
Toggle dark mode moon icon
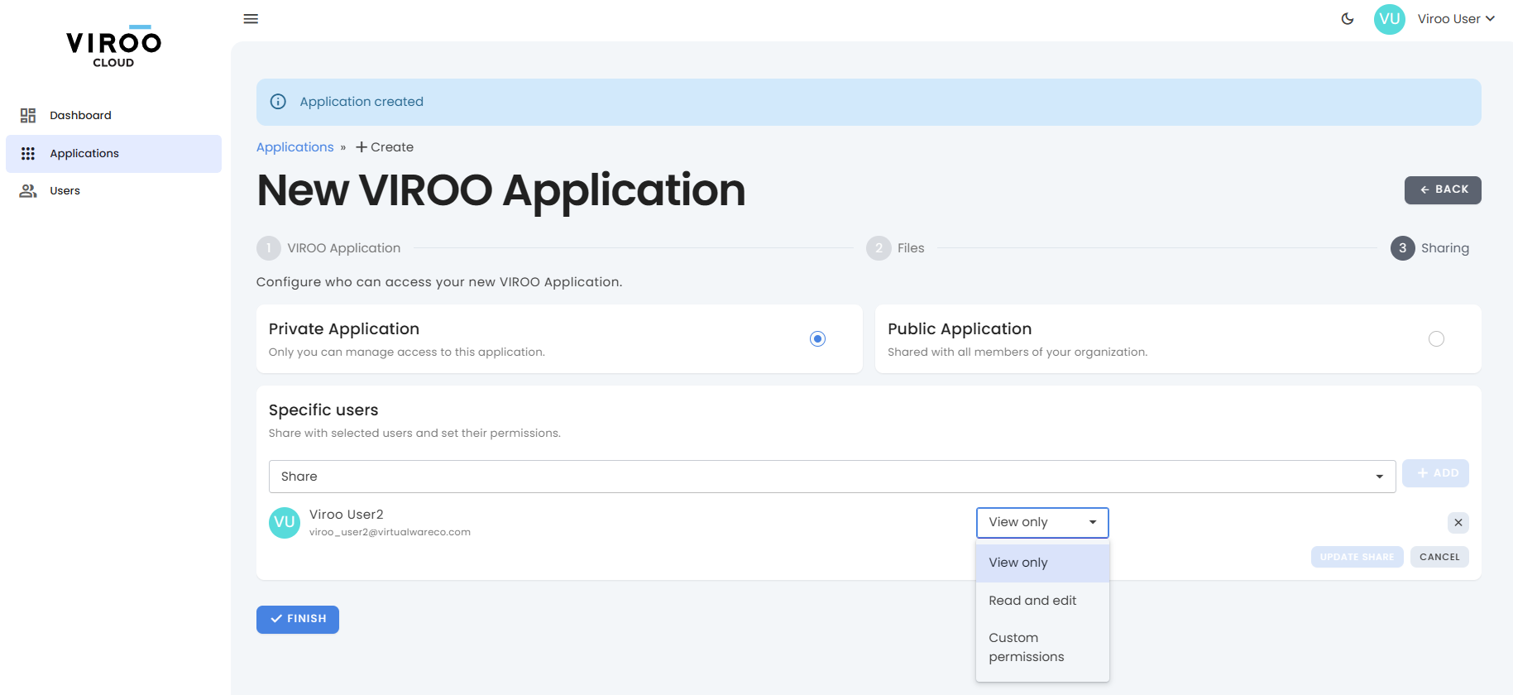1348,19
